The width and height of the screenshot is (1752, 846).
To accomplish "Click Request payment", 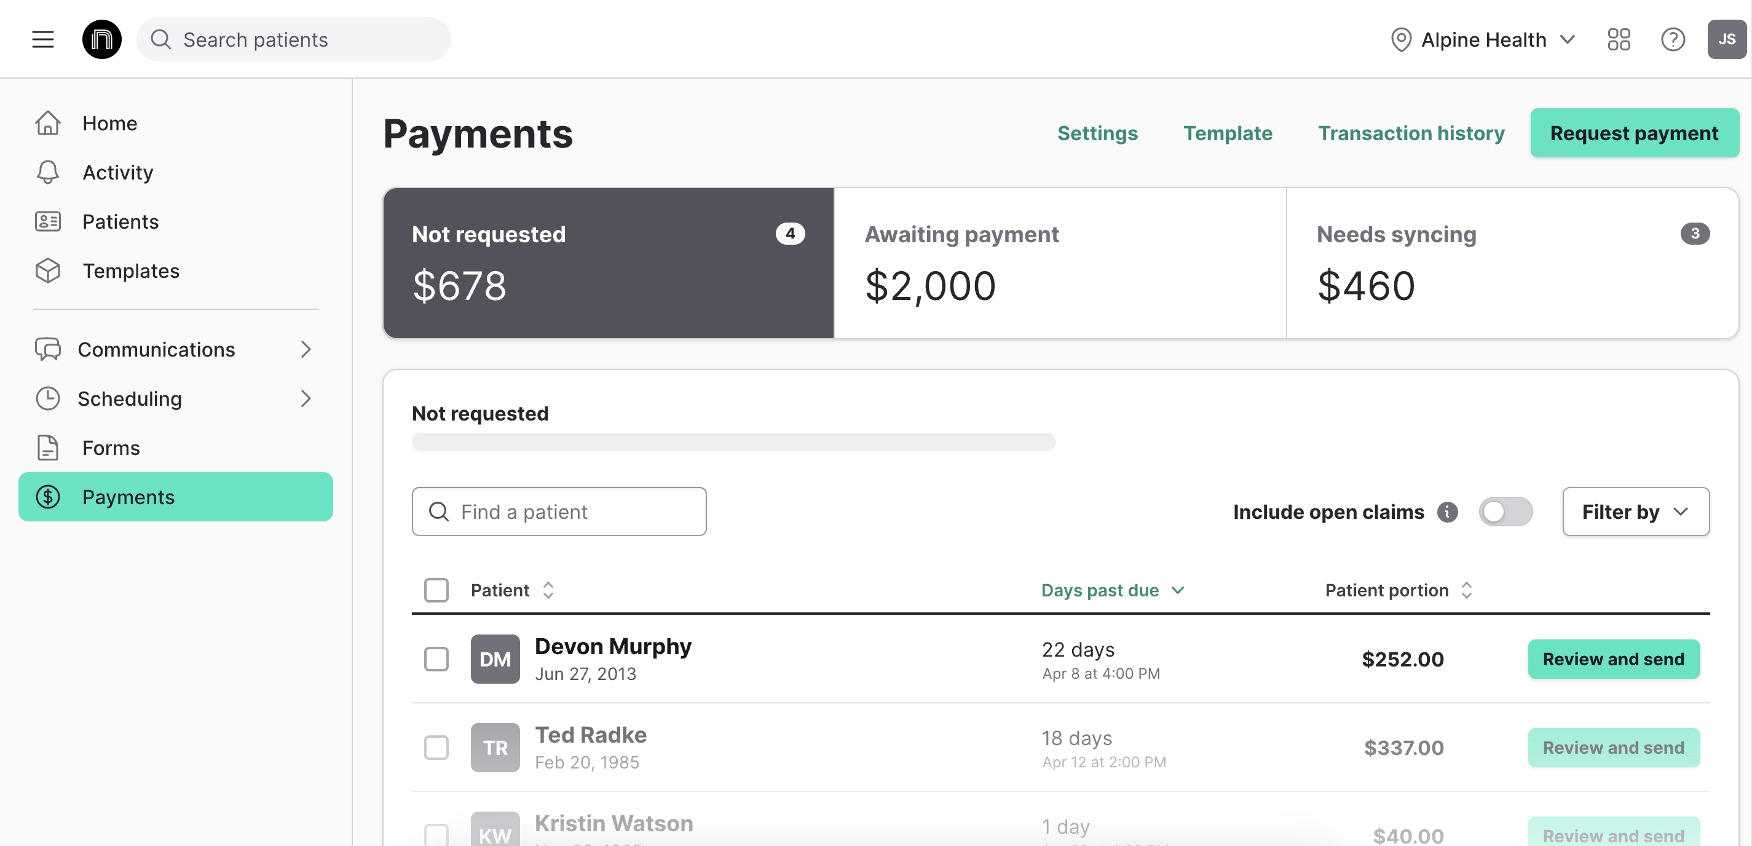I will [x=1635, y=133].
